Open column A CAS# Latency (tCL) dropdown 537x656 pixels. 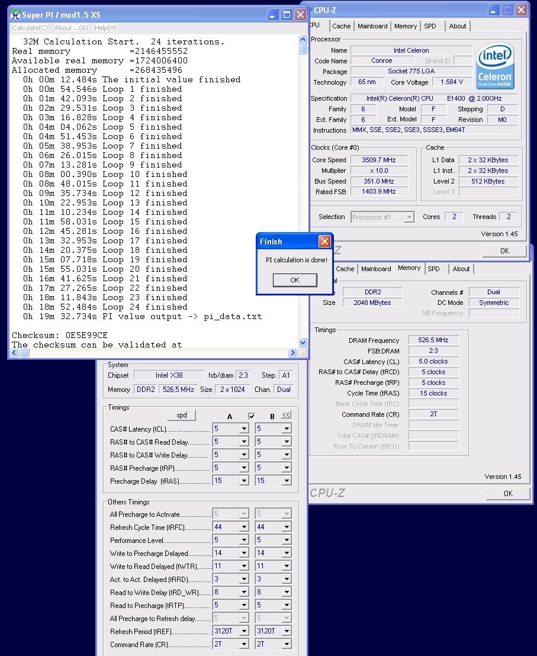click(244, 429)
